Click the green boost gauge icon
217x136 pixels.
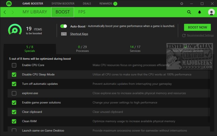click(15, 30)
